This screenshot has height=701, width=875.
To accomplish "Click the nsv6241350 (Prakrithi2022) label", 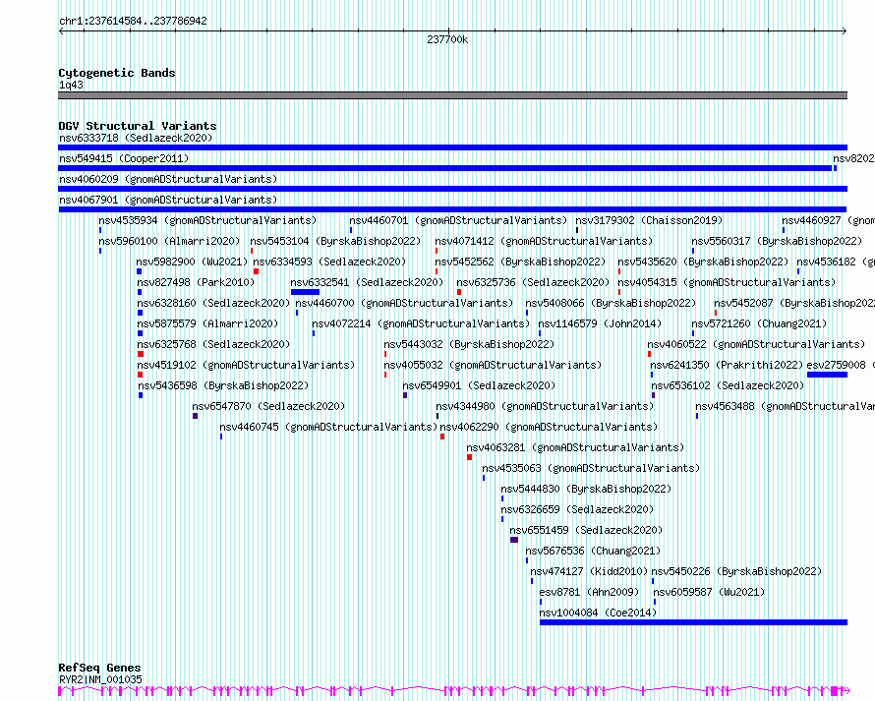I will pos(727,365).
